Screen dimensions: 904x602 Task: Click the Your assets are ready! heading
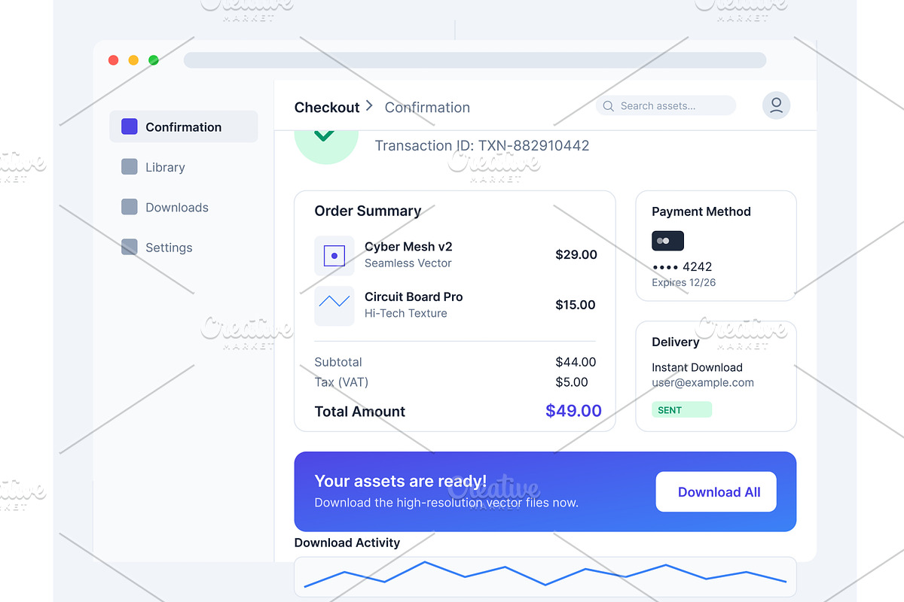tap(401, 481)
